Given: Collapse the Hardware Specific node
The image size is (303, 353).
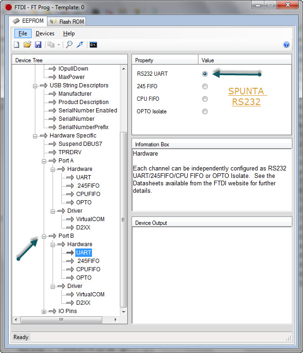Looking at the screenshot, I should click(35, 136).
